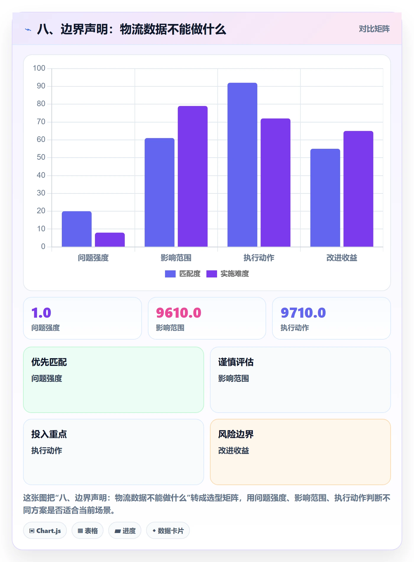Click the 实施难度 legend label
Viewport: 414px width, 562px height.
tap(235, 274)
